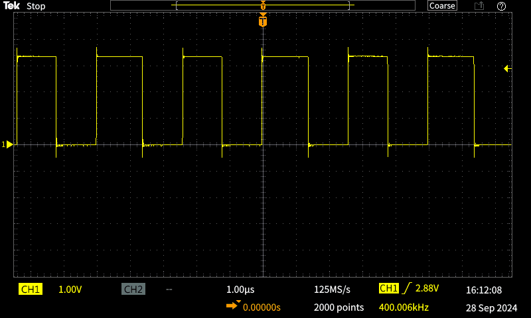Open the 125MS/s sample rate setting
Image resolution: width=531 pixels, height=318 pixels.
[x=333, y=290]
